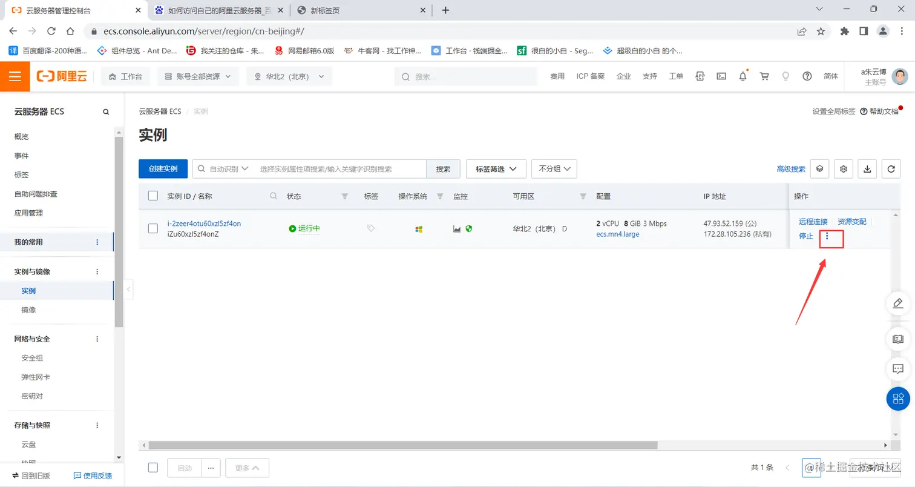Screen dimensions: 915x487
Task: Open the dots menu beside 我的常用
Action: tap(97, 242)
